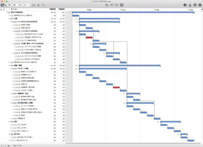Select task row 1.4.4)

click(33, 119)
